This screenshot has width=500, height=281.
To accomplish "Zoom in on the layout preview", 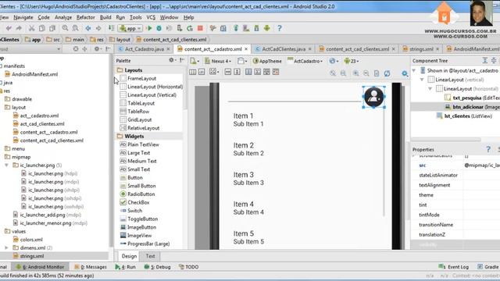I will [x=356, y=73].
